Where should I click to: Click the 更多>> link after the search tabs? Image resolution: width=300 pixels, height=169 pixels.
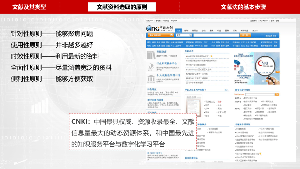(255, 31)
